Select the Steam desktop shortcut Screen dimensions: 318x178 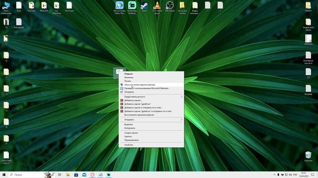click(x=145, y=6)
